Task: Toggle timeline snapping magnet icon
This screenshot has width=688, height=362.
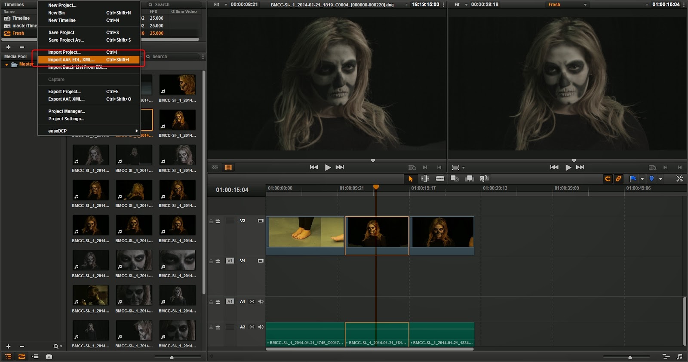Action: click(608, 179)
